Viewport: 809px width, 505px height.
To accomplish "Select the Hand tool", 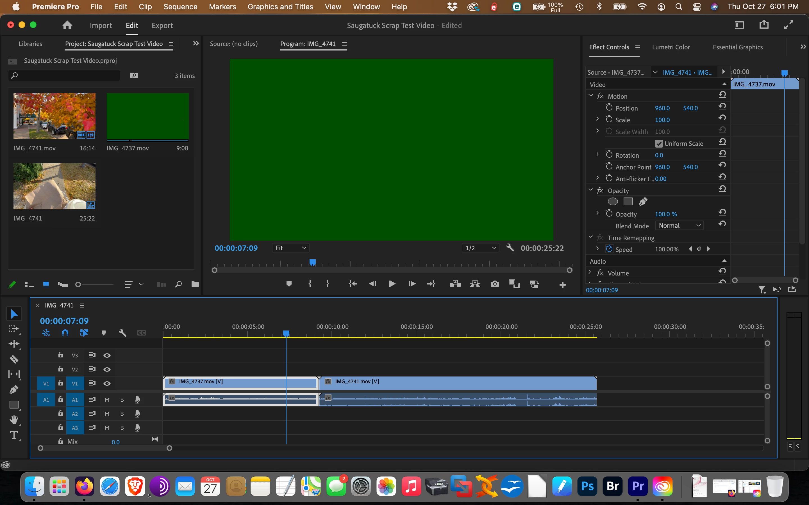I will coord(14,419).
